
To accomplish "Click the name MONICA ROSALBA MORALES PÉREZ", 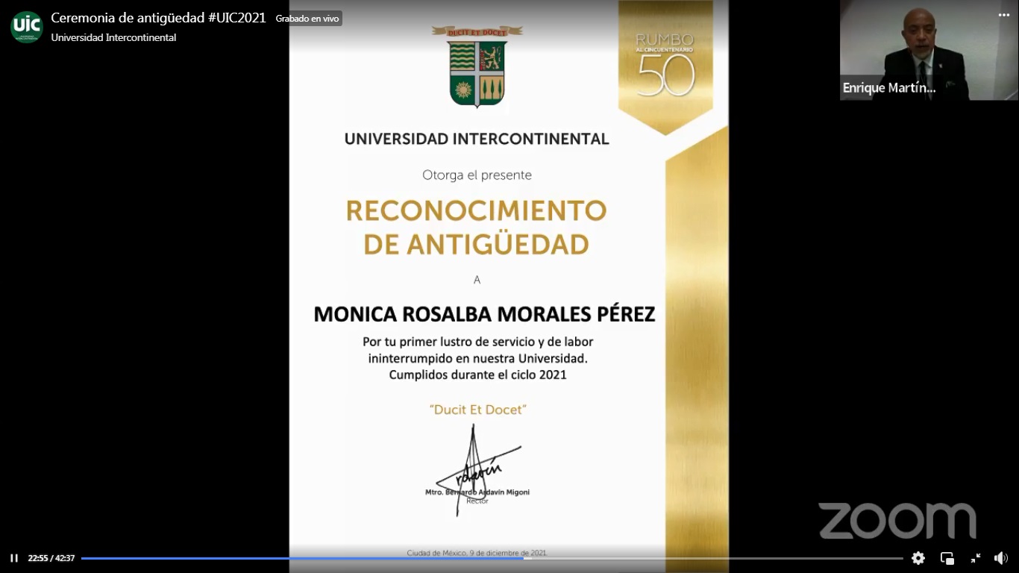I will pos(484,314).
